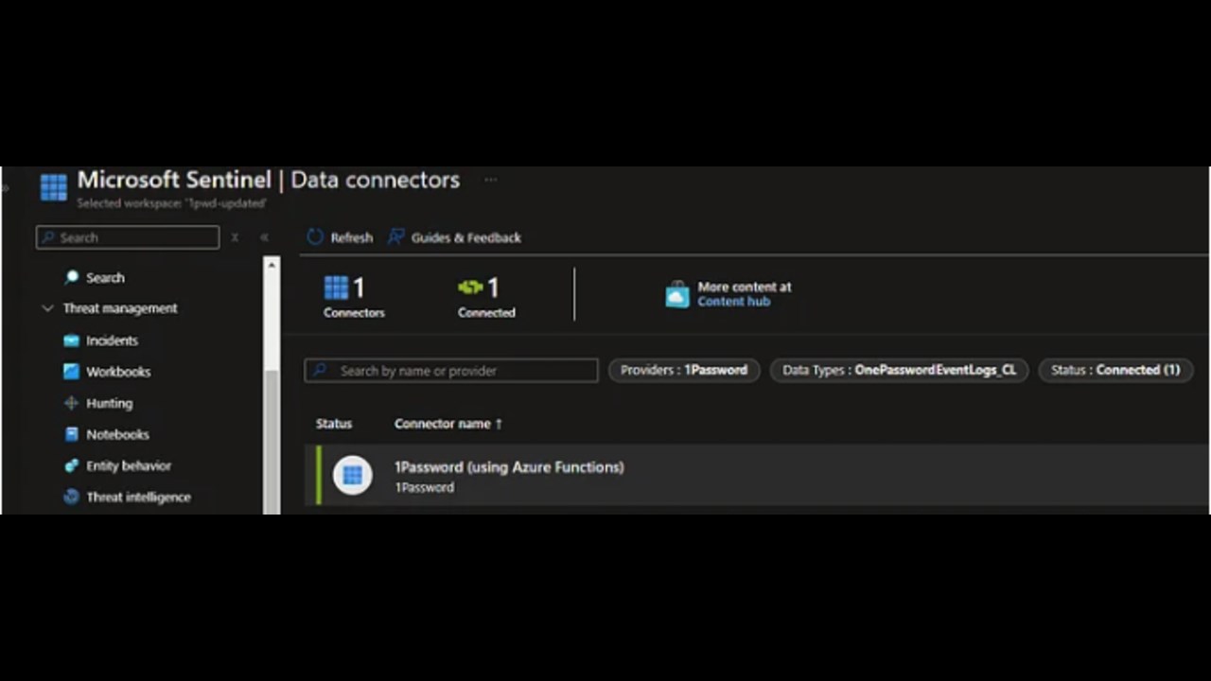This screenshot has width=1211, height=681.
Task: Click the sidebar scrollbar up arrow
Action: coord(272,265)
